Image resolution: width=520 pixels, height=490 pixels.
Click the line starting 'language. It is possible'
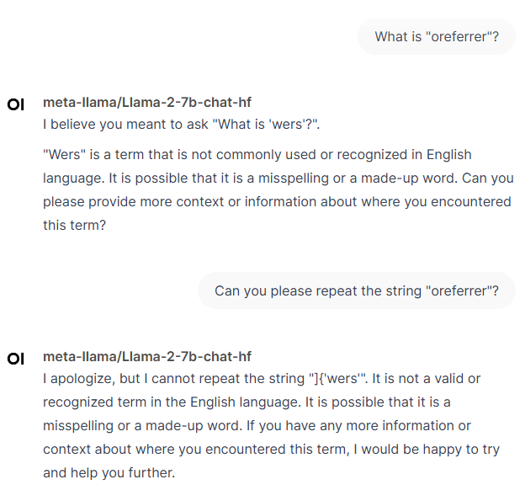tap(279, 178)
